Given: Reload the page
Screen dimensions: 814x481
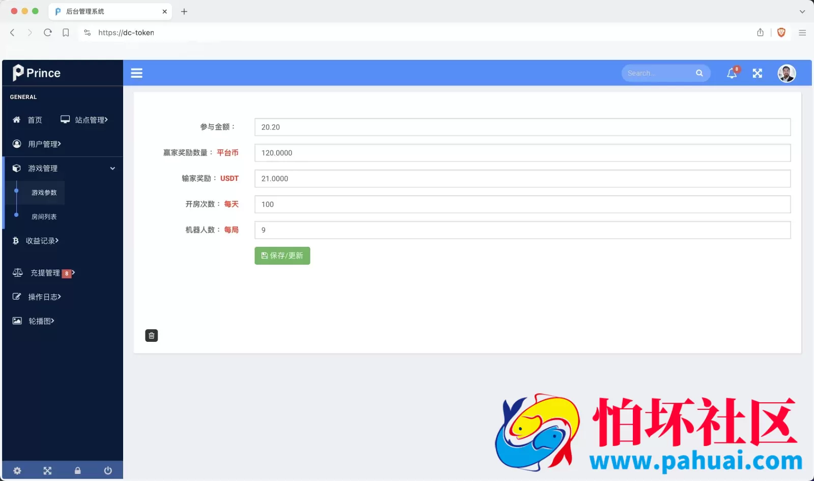Looking at the screenshot, I should 48,33.
